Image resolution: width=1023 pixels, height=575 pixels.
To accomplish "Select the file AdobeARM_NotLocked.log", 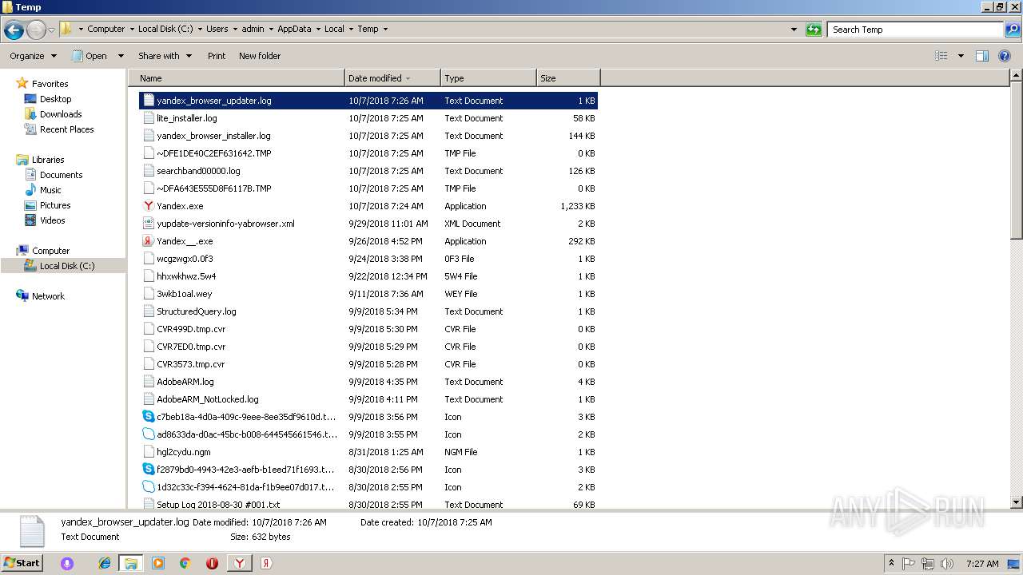I will click(368, 399).
